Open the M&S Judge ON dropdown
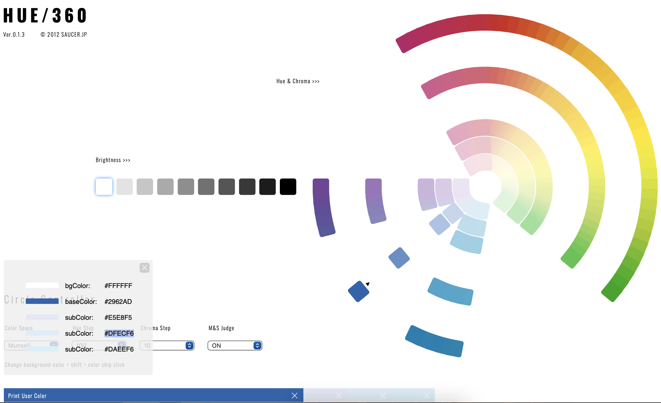 click(x=235, y=346)
